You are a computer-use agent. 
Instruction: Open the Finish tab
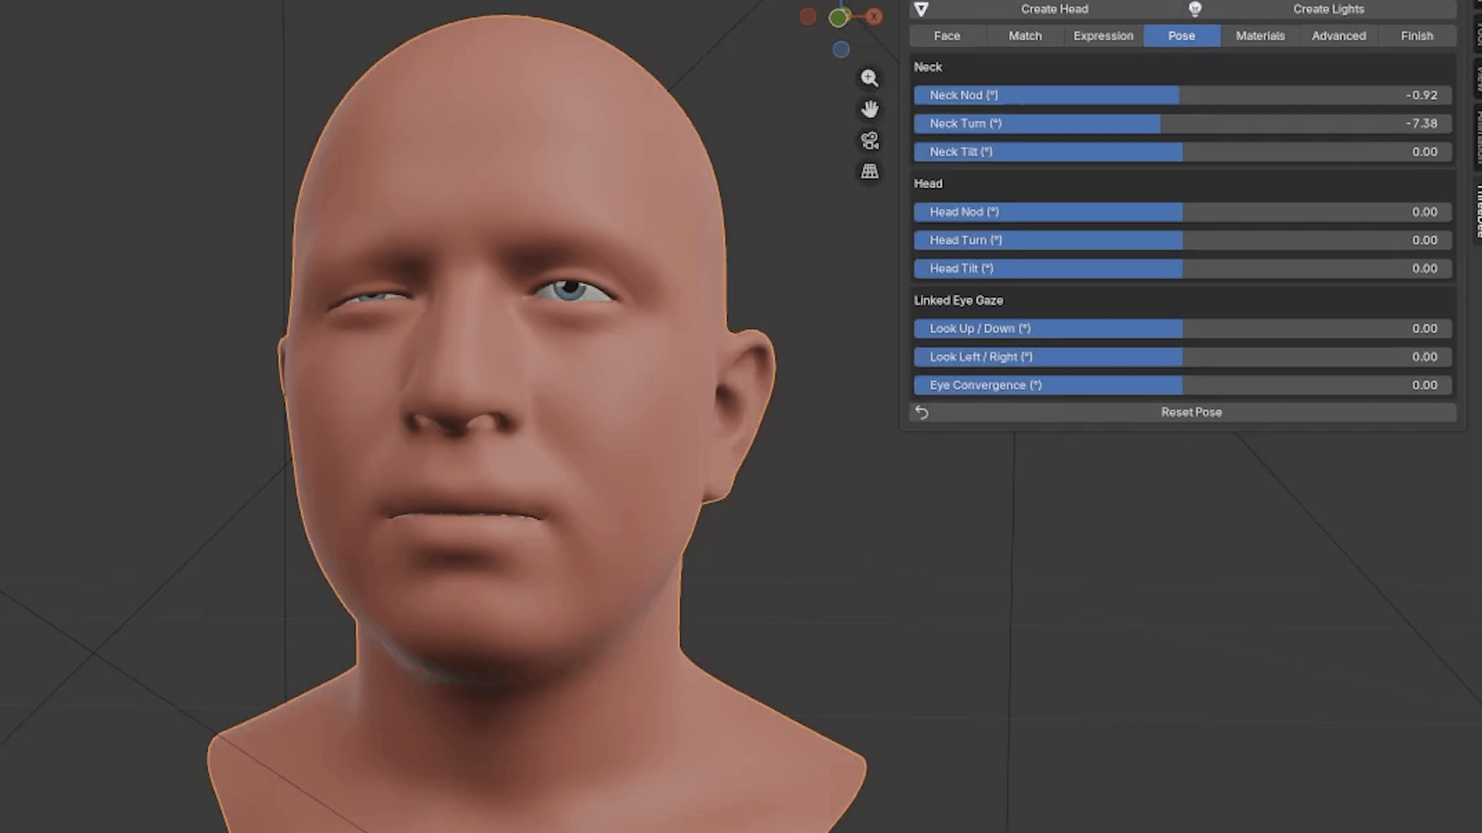click(x=1417, y=35)
